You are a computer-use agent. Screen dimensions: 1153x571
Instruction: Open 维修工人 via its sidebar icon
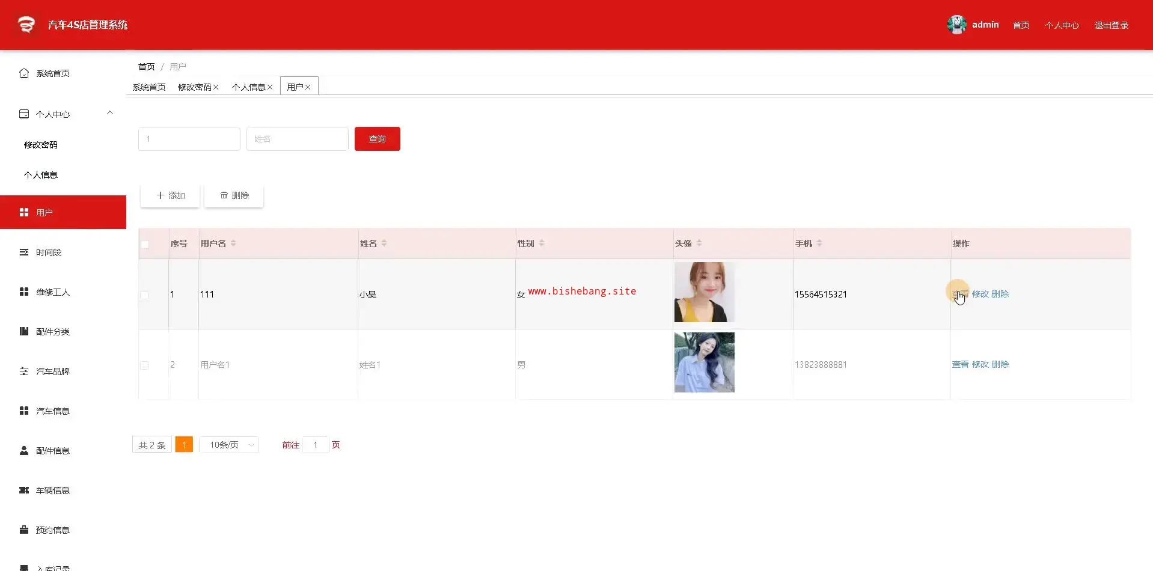click(x=24, y=292)
